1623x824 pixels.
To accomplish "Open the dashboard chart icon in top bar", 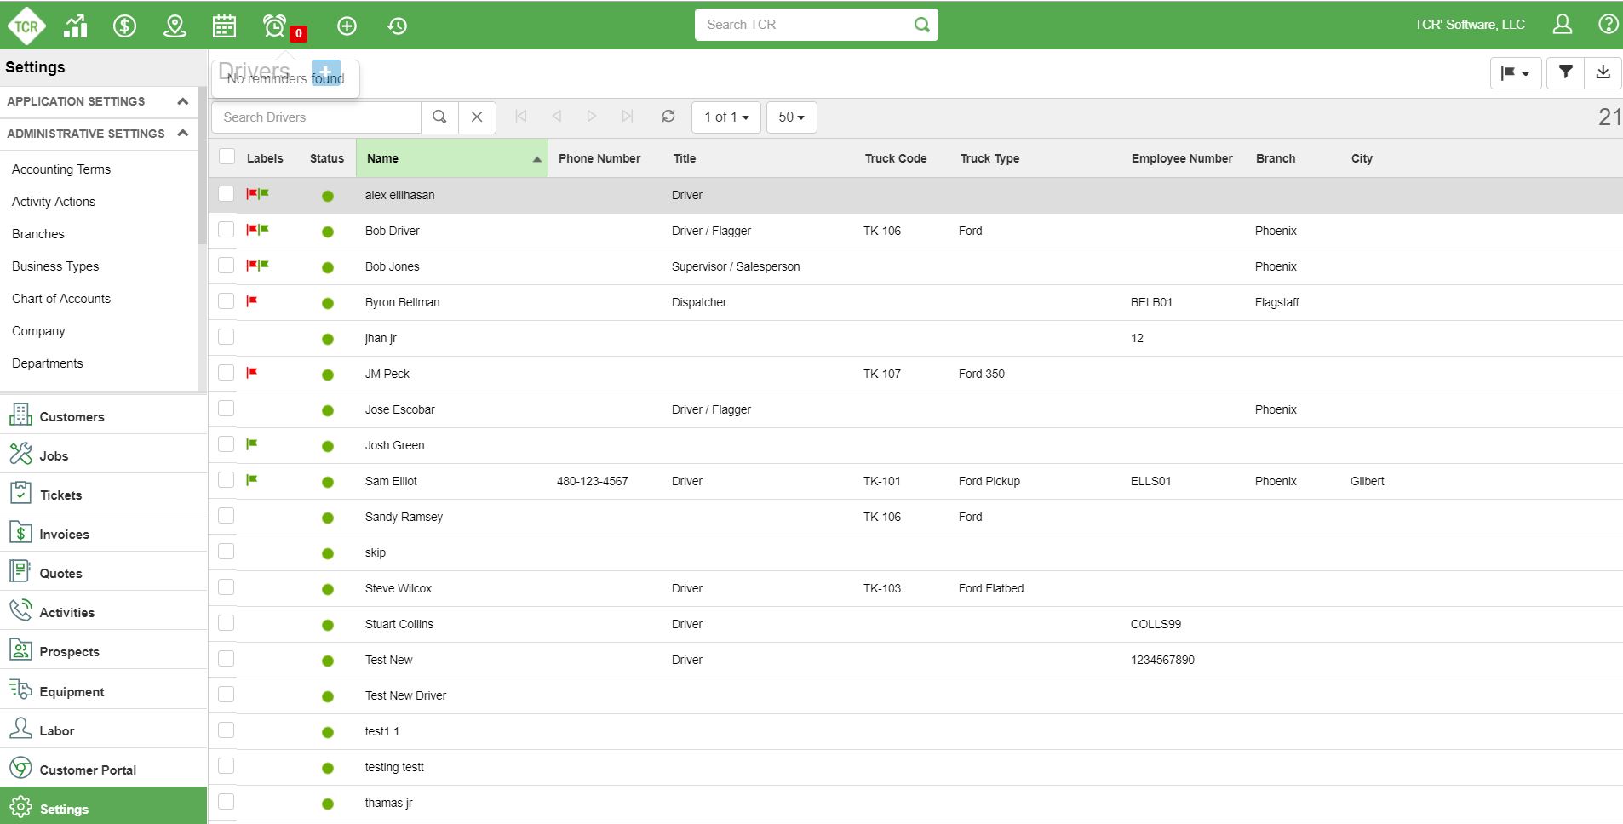I will (x=76, y=26).
